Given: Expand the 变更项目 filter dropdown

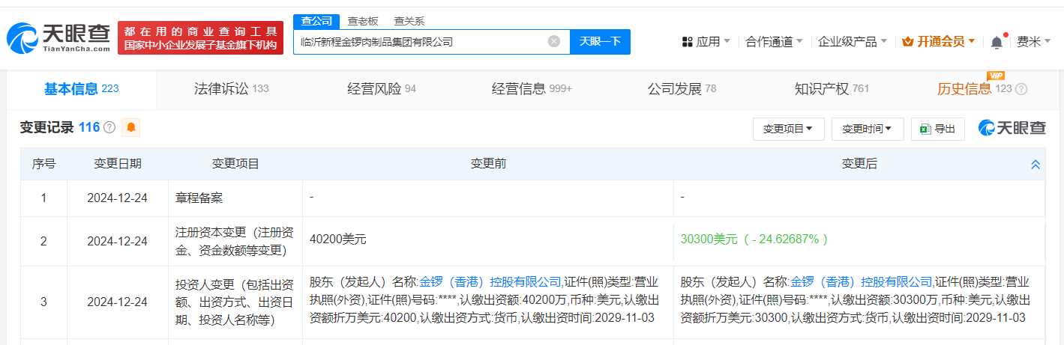Looking at the screenshot, I should (788, 129).
